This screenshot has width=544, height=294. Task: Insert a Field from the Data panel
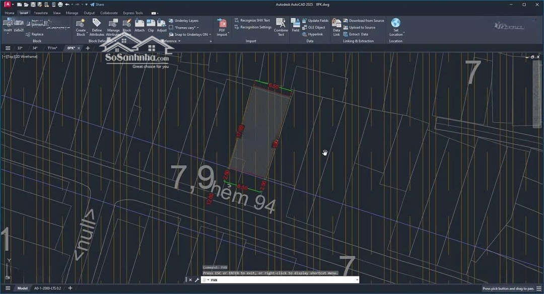tap(296, 23)
